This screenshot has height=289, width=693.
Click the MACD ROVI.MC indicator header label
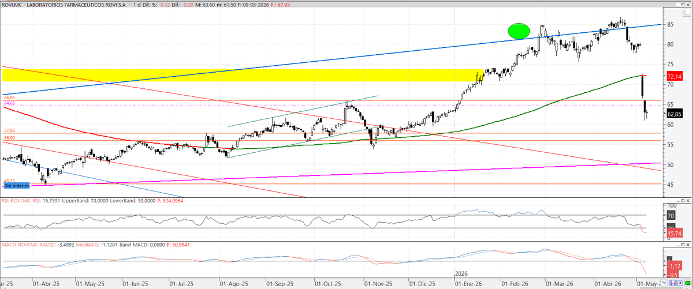point(20,245)
